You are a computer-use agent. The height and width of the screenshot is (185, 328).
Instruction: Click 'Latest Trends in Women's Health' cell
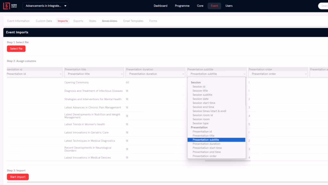coord(85,124)
